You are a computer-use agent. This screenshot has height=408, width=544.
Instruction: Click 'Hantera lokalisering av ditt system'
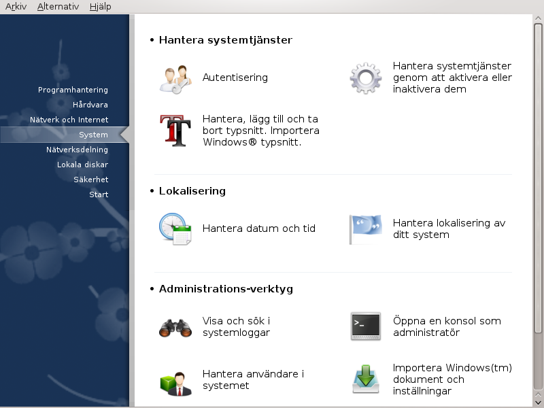(449, 228)
